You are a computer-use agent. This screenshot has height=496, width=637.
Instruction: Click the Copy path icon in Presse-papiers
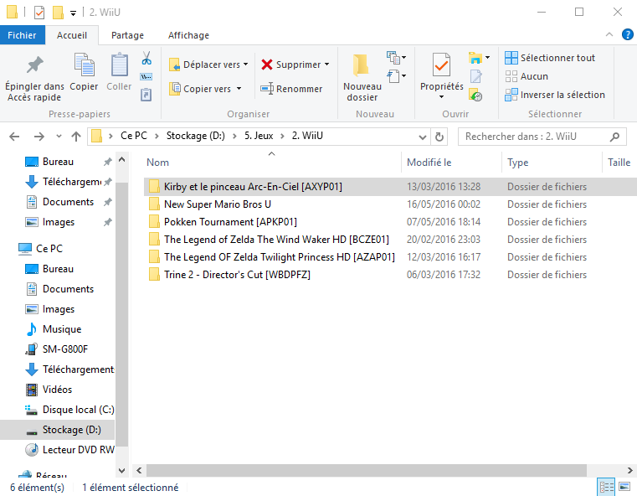click(x=146, y=76)
